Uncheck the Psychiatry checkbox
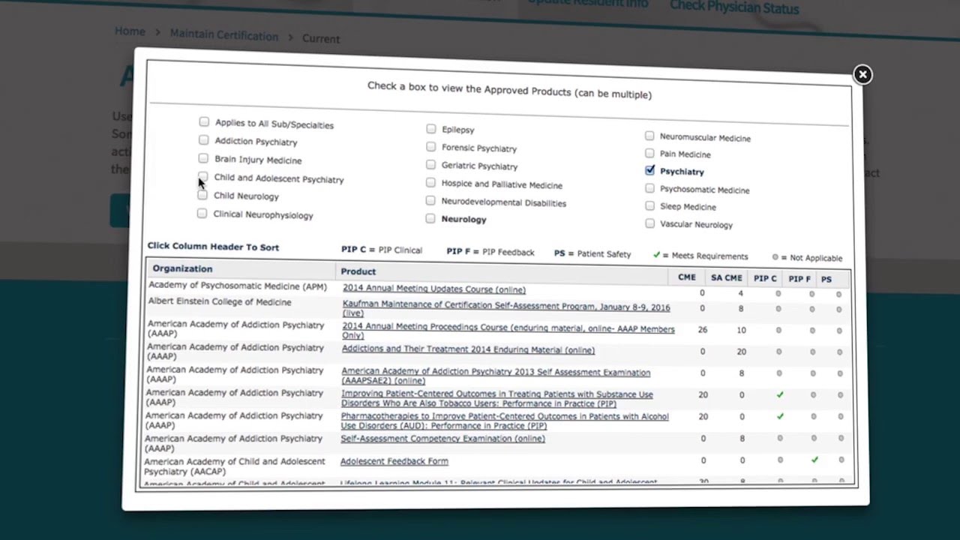Image resolution: width=960 pixels, height=540 pixels. (x=649, y=170)
